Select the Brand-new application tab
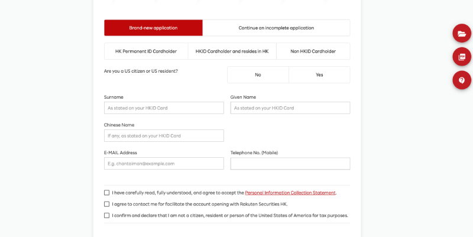473x237 pixels. (153, 28)
